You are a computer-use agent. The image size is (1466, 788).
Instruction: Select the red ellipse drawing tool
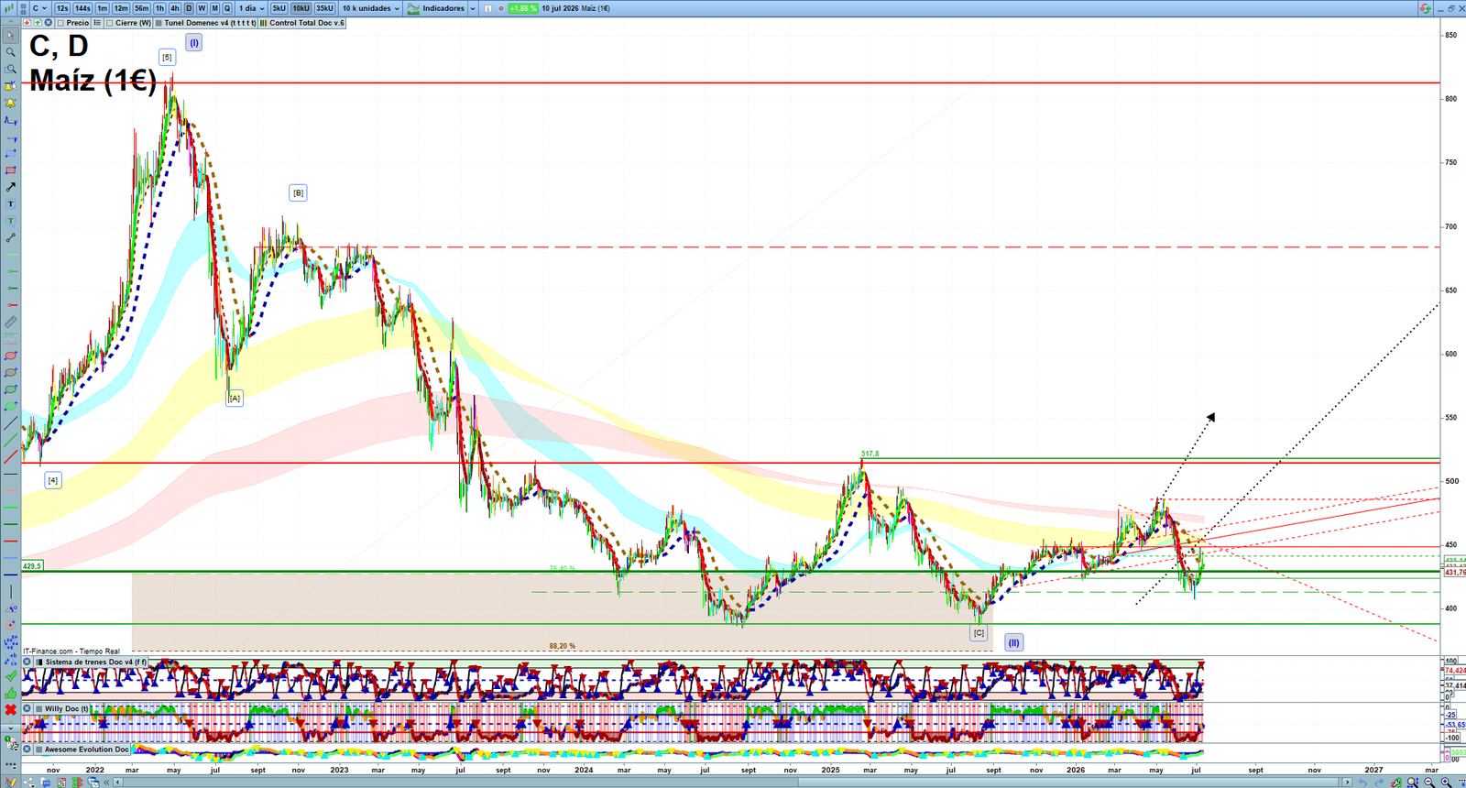pos(11,356)
